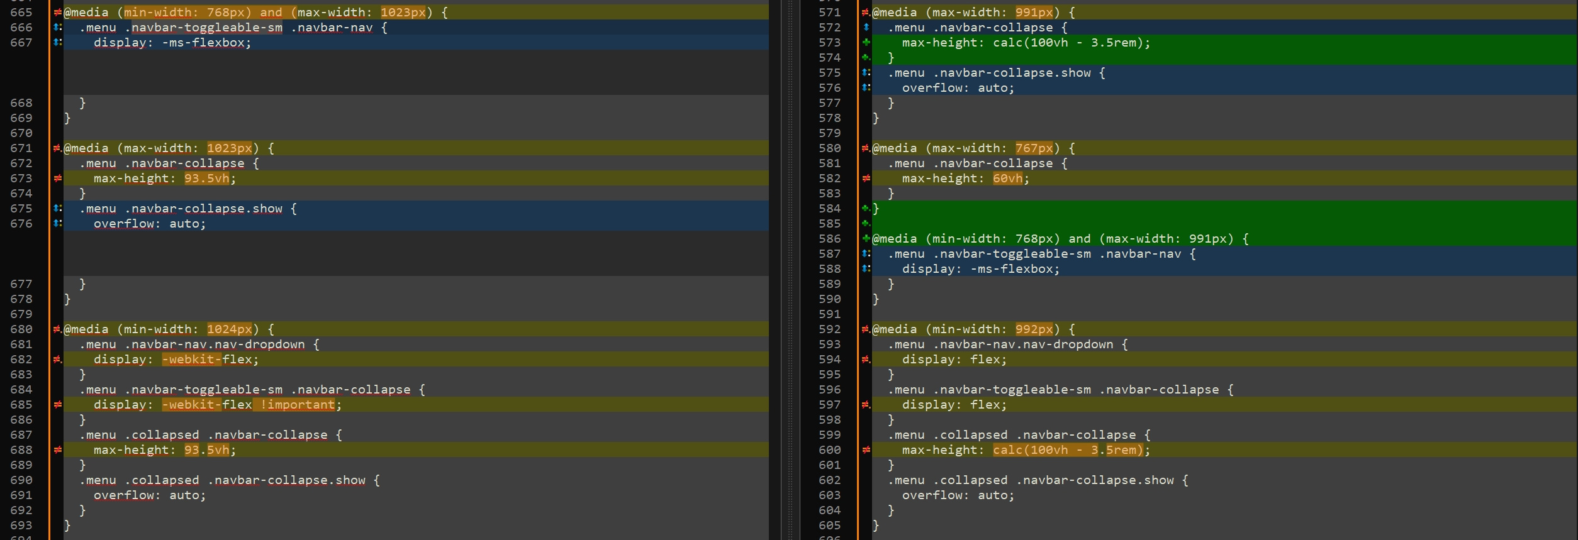Click the blue moved marker on right line 572
1578x540 pixels.
pyautogui.click(x=866, y=28)
